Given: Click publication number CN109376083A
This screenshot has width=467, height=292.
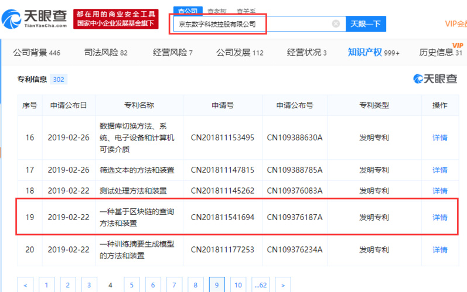Looking at the screenshot, I should [x=295, y=191].
